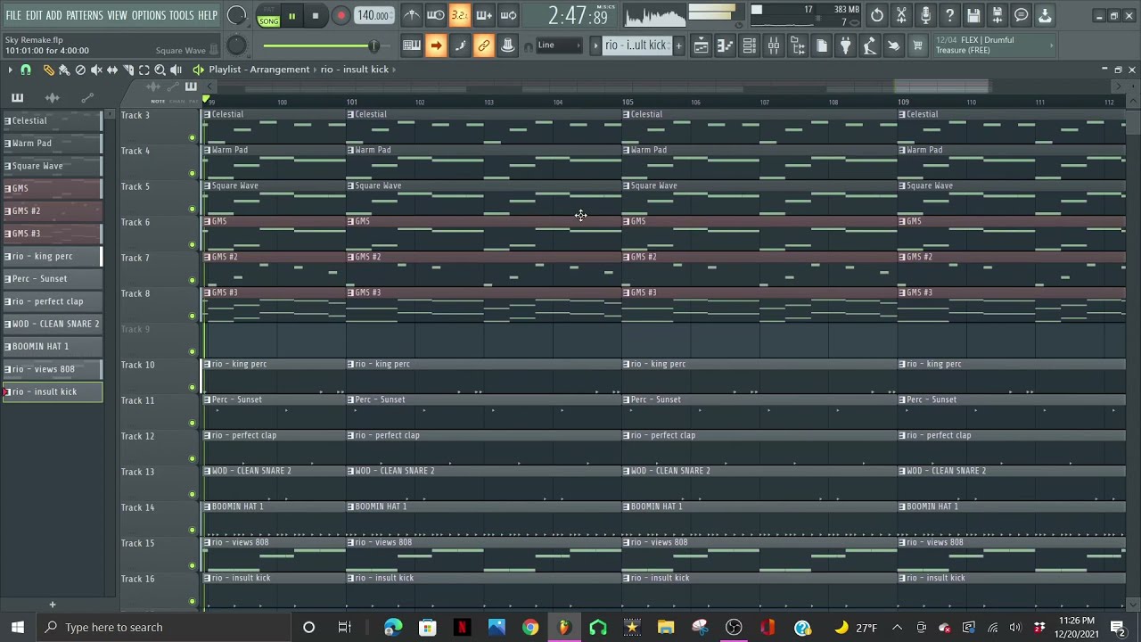Click the arrow left of pattern selector
Viewport: 1141px width, 642px height.
point(595,45)
